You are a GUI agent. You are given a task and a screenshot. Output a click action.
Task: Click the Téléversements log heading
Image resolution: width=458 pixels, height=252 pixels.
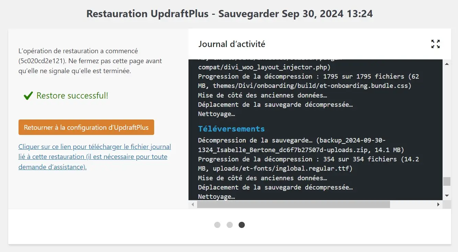[x=231, y=129]
